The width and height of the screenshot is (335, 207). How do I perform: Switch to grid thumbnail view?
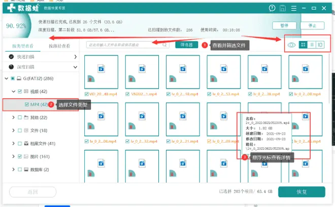303,45
